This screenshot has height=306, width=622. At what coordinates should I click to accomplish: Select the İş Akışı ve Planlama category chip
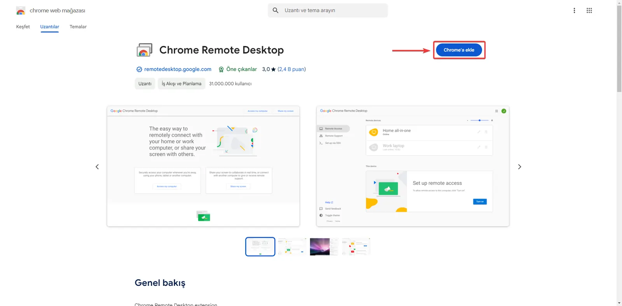tap(182, 83)
